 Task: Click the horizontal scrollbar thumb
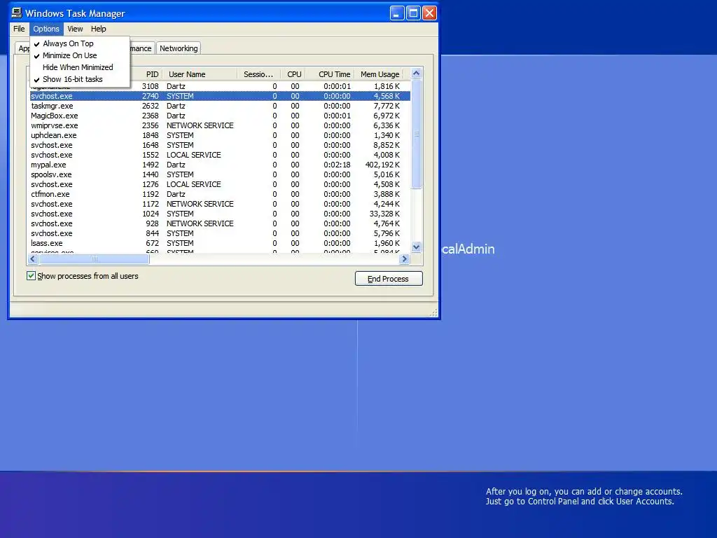[95, 259]
